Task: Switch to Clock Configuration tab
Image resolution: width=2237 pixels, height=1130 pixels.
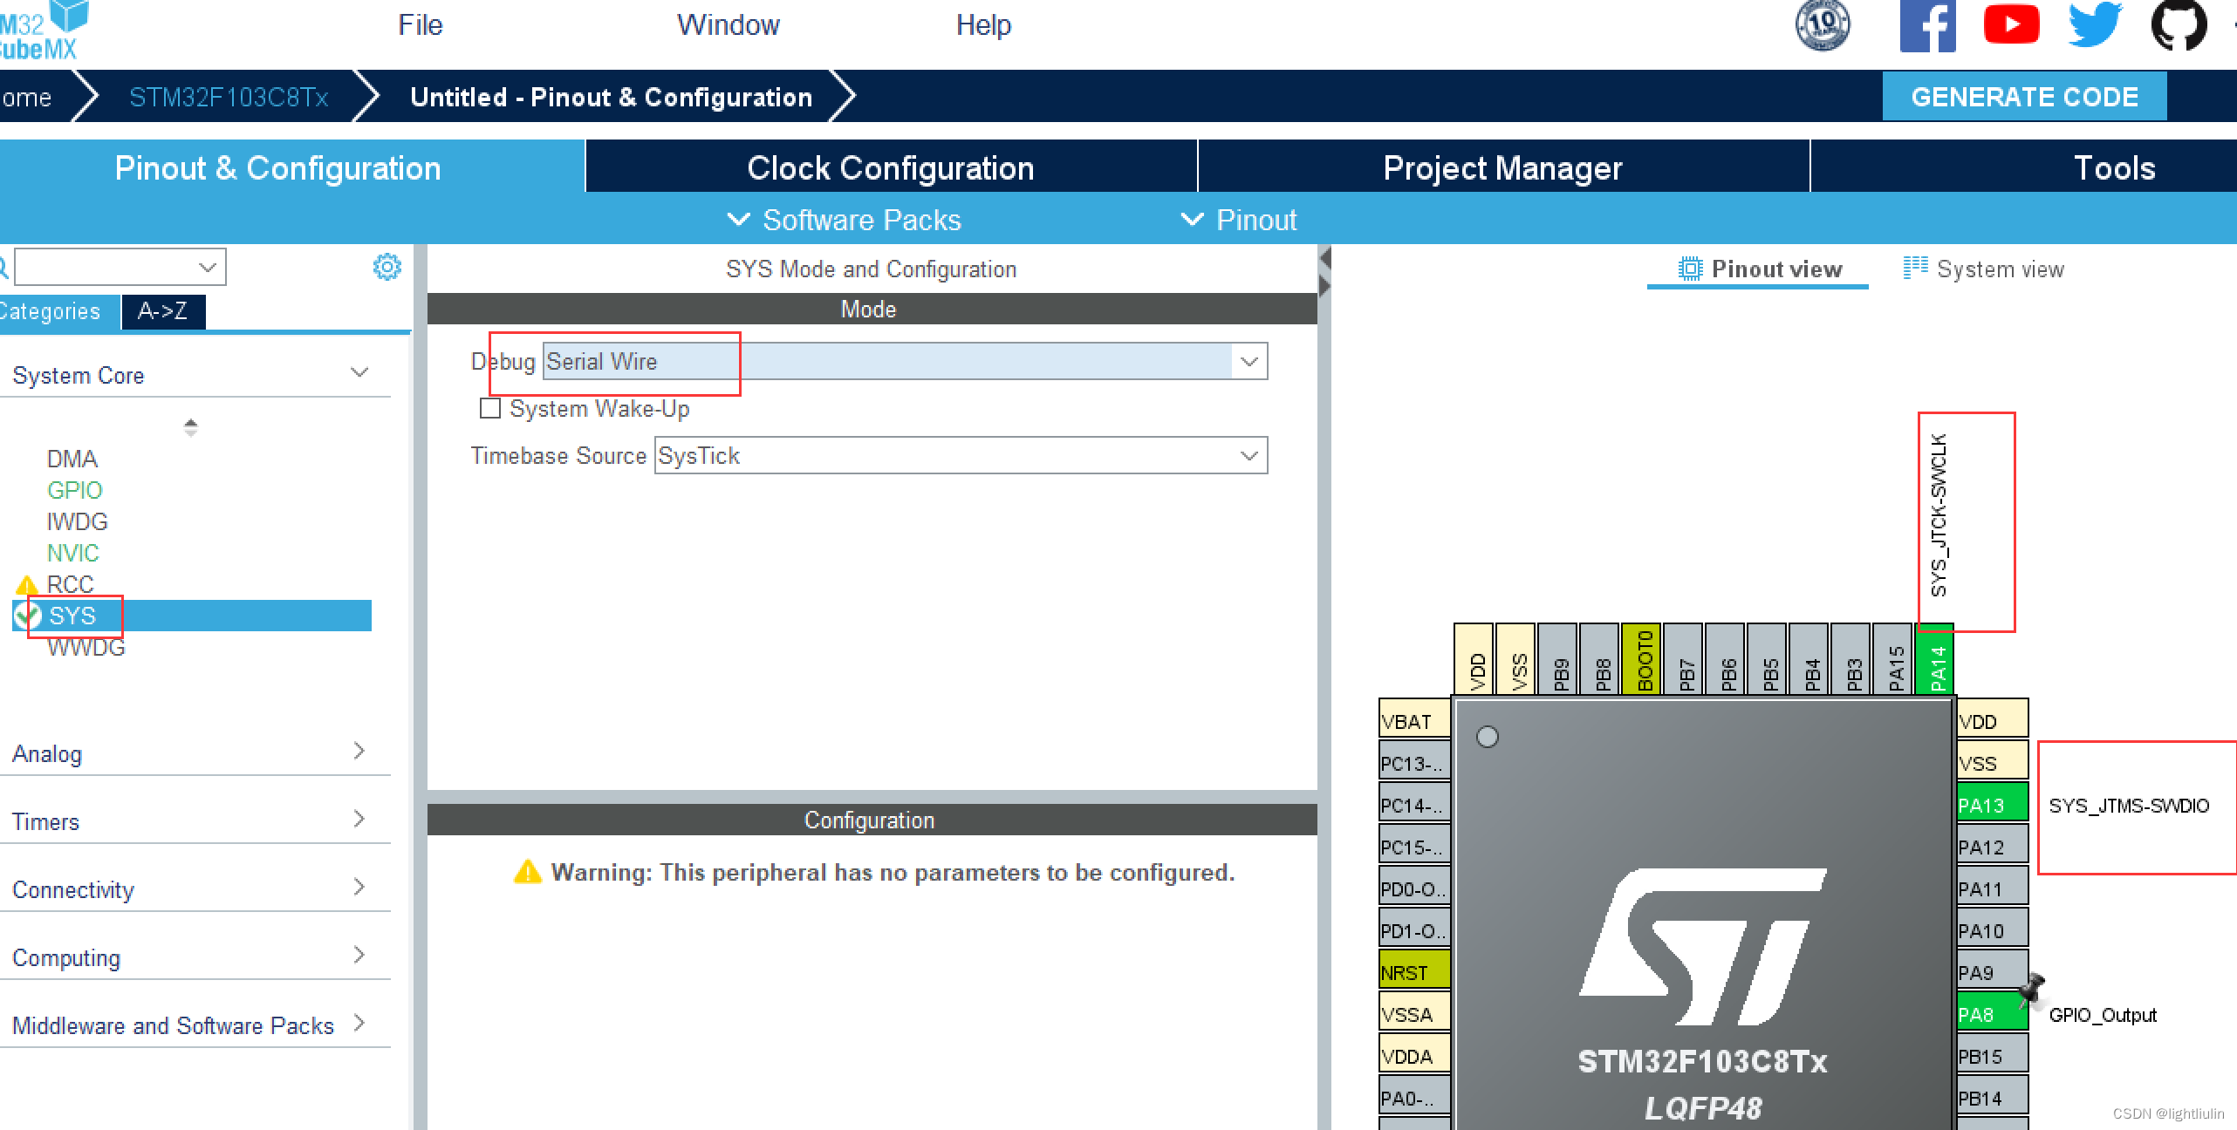Action: [891, 167]
